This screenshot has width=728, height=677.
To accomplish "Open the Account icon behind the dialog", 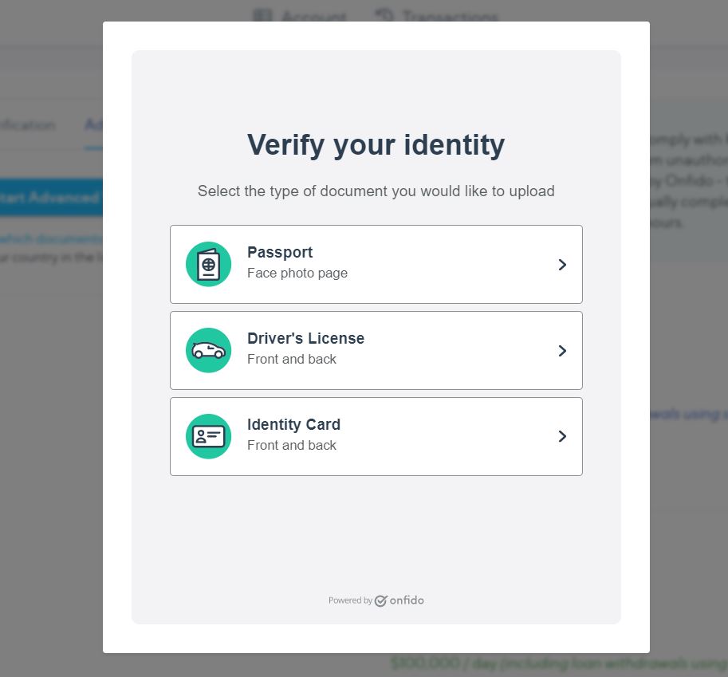I will tap(263, 16).
